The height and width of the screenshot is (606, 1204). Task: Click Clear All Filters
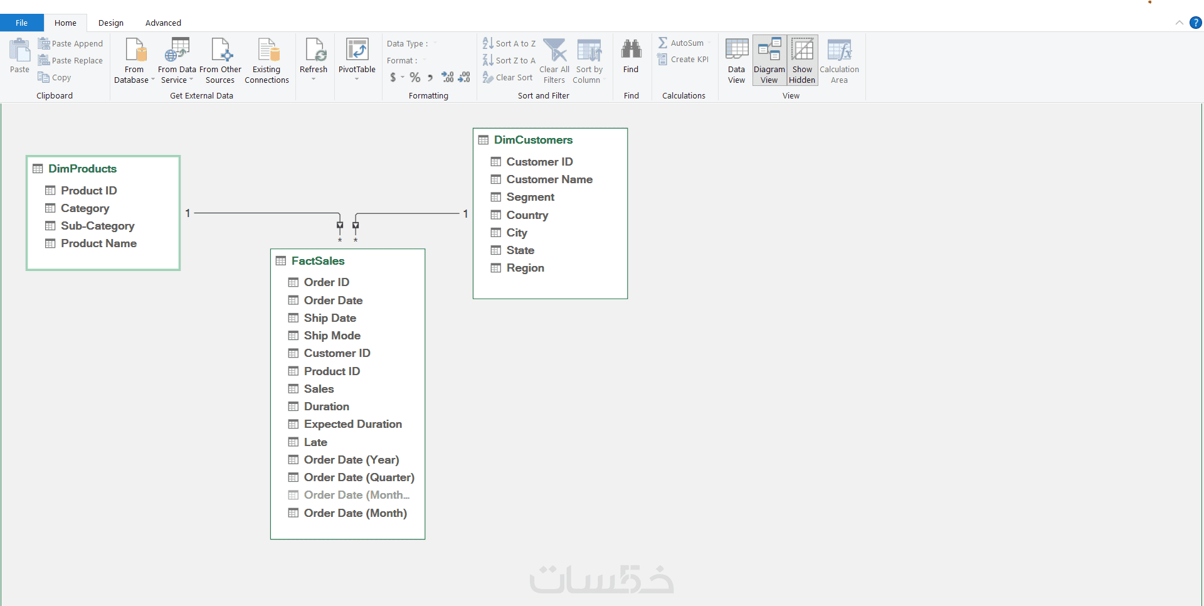[554, 60]
